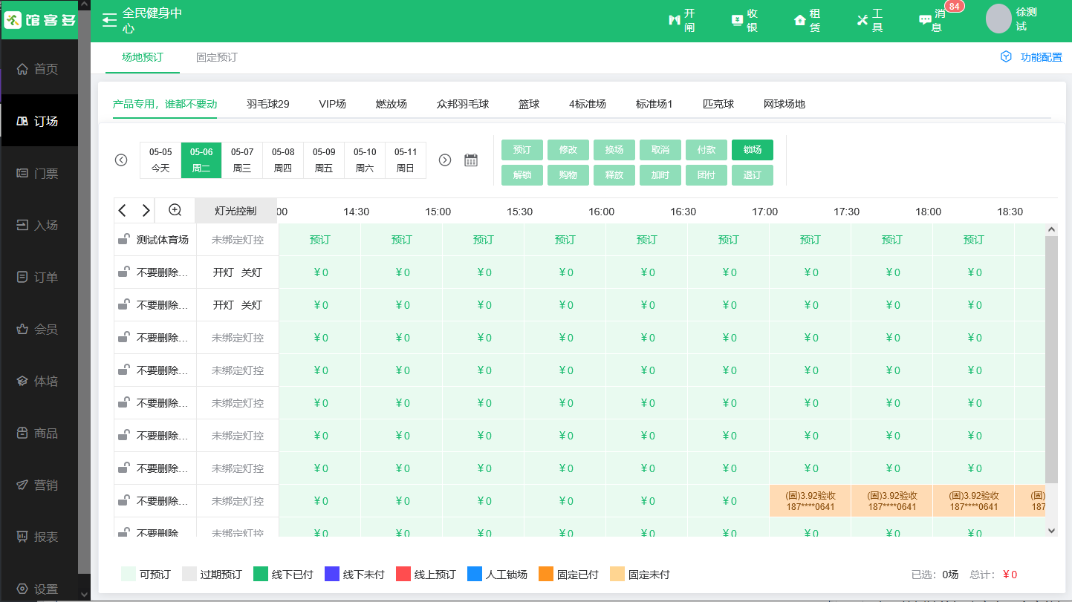Go to 首页 in sidebar
The image size is (1072, 602).
point(39,69)
